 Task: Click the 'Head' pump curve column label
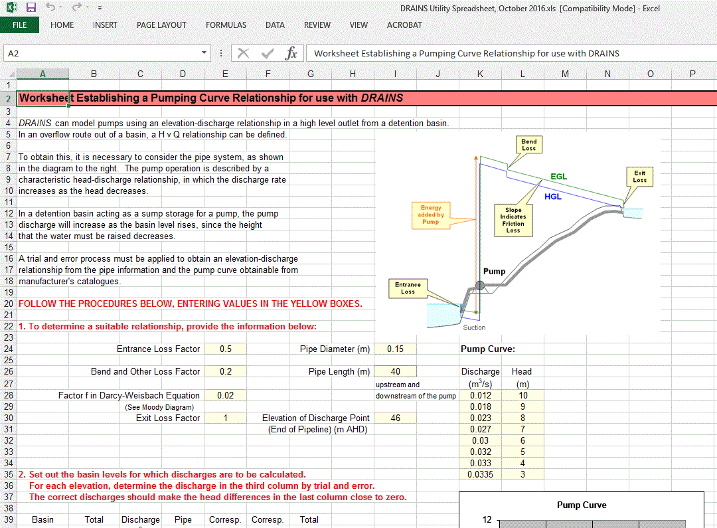click(x=522, y=371)
